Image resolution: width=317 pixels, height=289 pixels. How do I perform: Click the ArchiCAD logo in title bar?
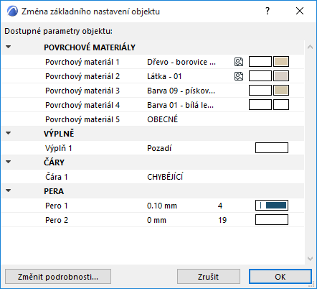pyautogui.click(x=12, y=12)
